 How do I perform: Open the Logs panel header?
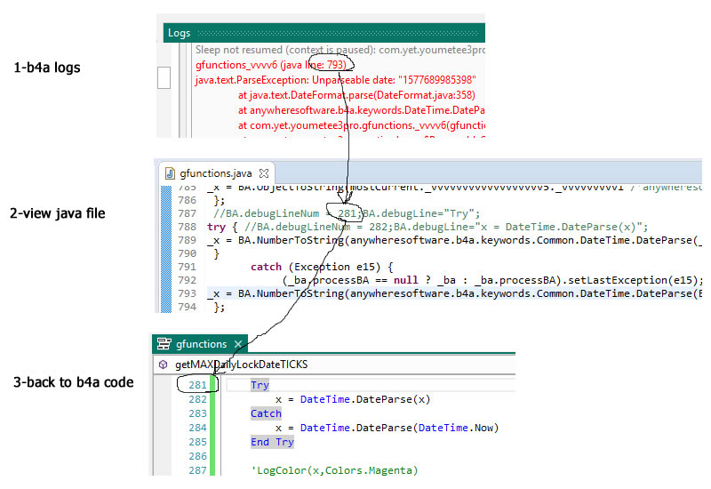[x=324, y=33]
